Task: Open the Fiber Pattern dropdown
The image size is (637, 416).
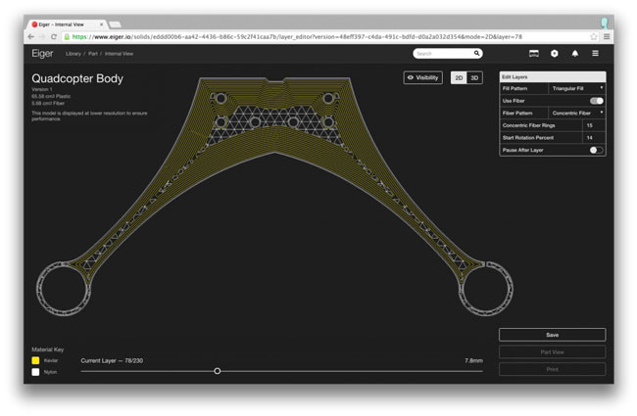Action: [x=577, y=113]
